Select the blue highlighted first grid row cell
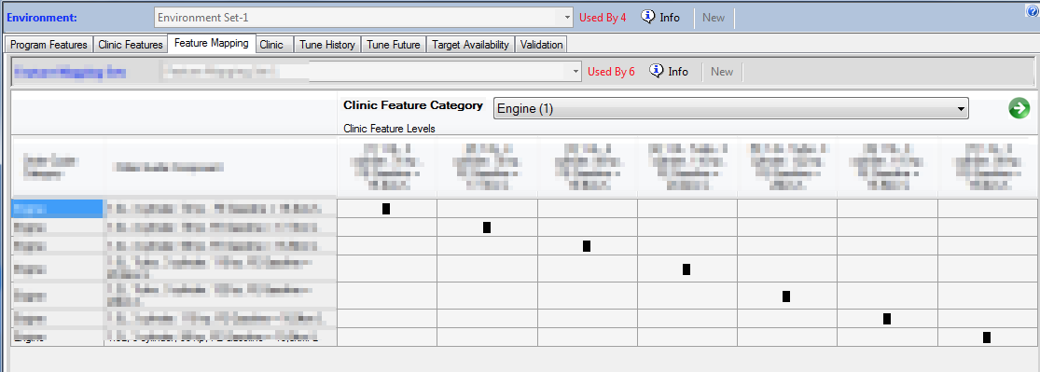This screenshot has width=1040, height=372. tap(58, 209)
